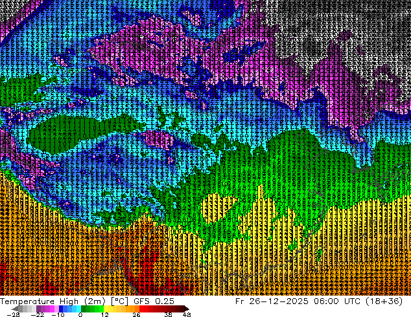Click the '38' legend scale value
The image size is (411, 317).
click(168, 314)
